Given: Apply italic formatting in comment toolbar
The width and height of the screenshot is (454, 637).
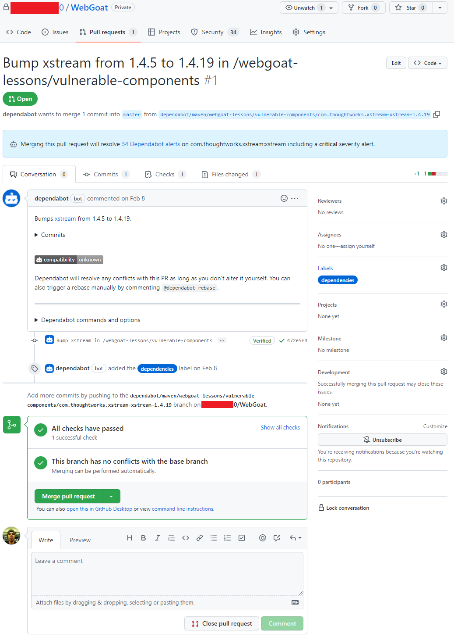Looking at the screenshot, I should (x=158, y=538).
